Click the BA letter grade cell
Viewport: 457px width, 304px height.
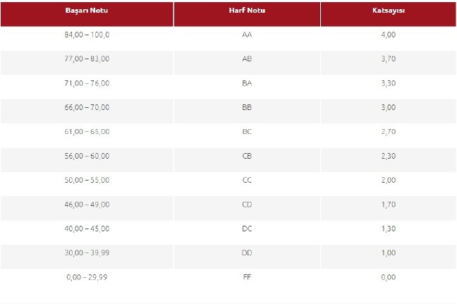click(x=247, y=83)
